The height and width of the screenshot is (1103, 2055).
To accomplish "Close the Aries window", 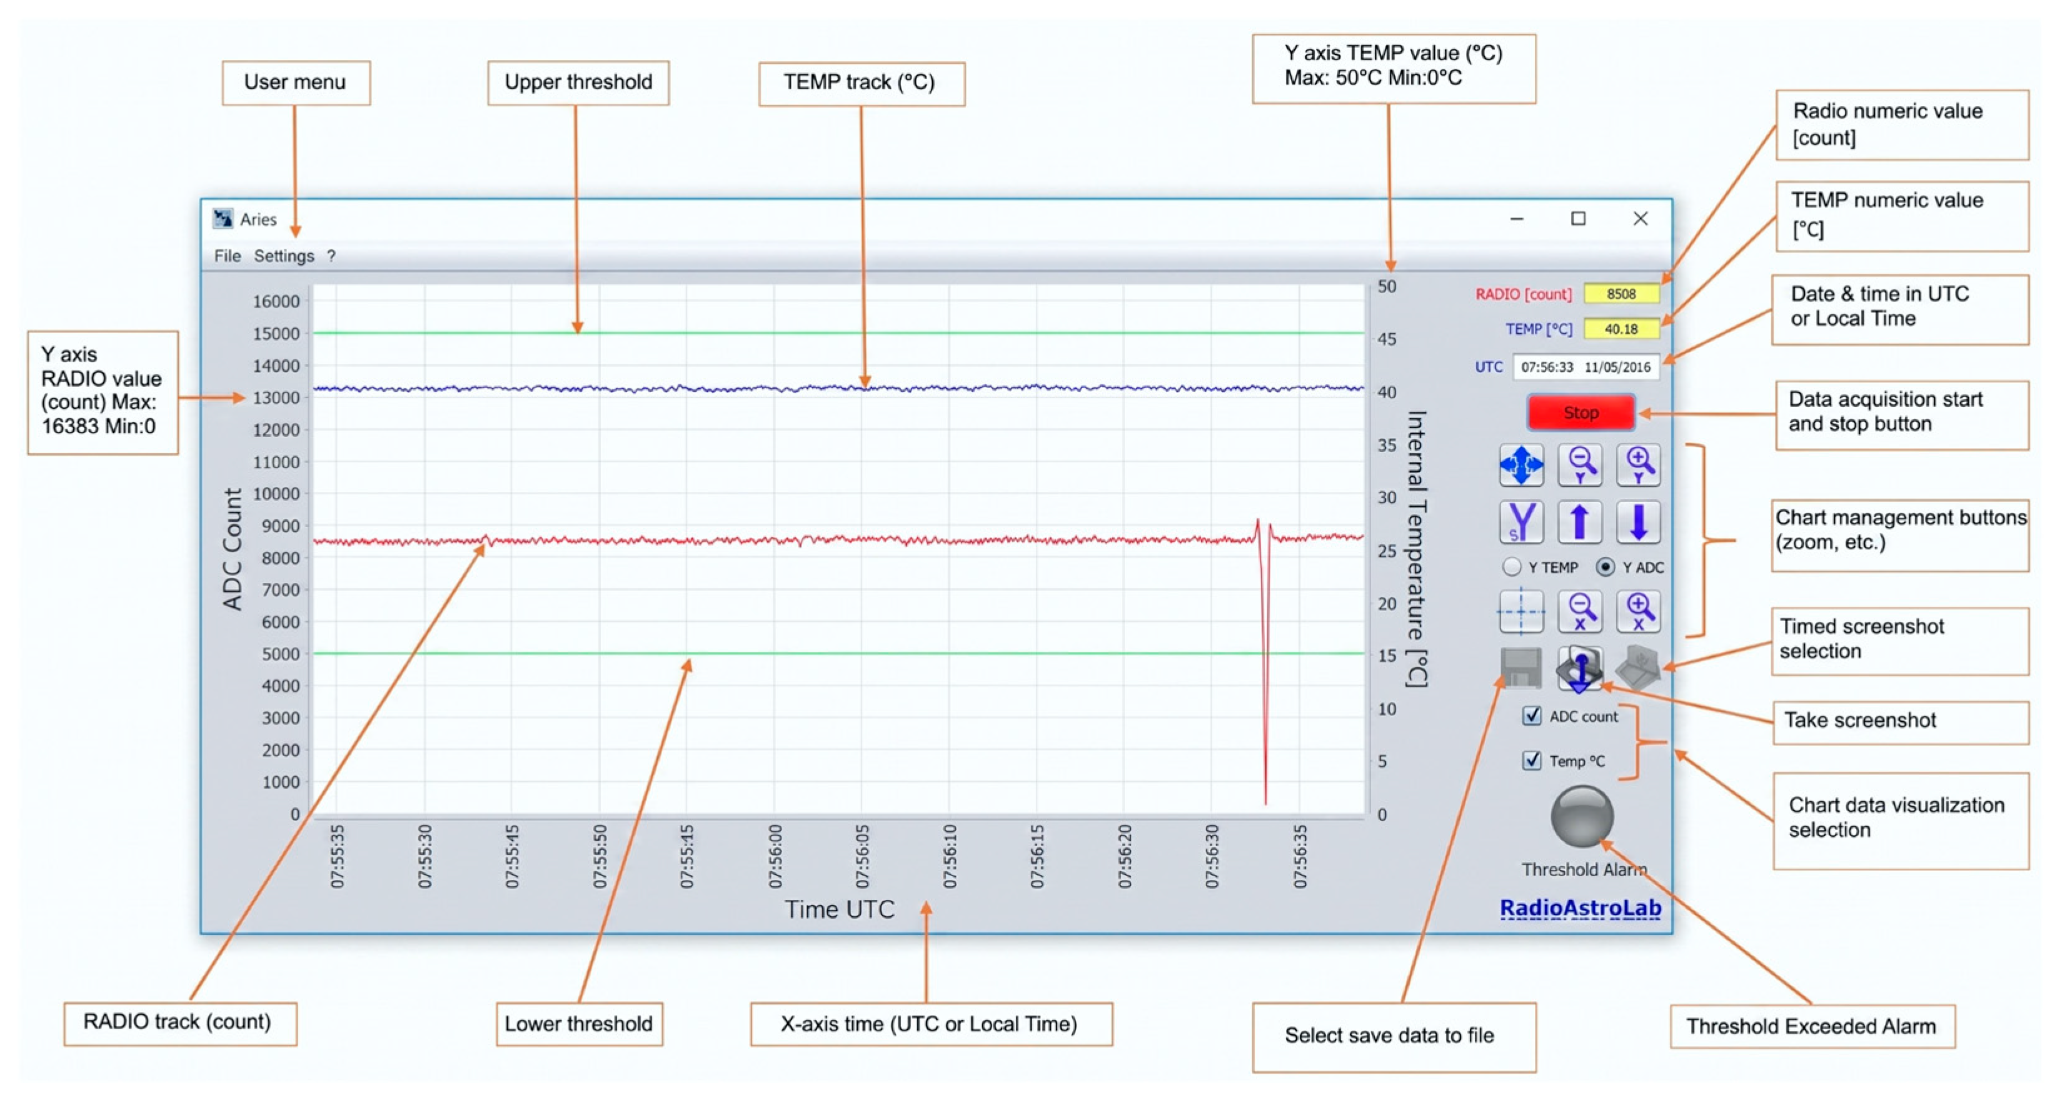I will click(1640, 219).
